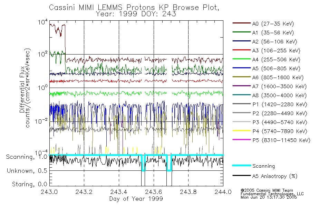The image size is (328, 207).
Task: Click the P3 (4490-5740 KeV) legend label
Action: (280, 122)
